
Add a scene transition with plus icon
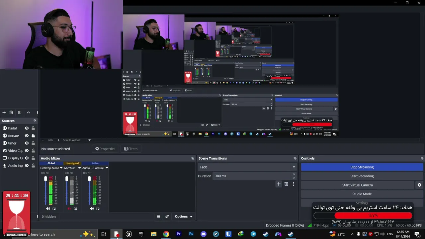pos(279,184)
